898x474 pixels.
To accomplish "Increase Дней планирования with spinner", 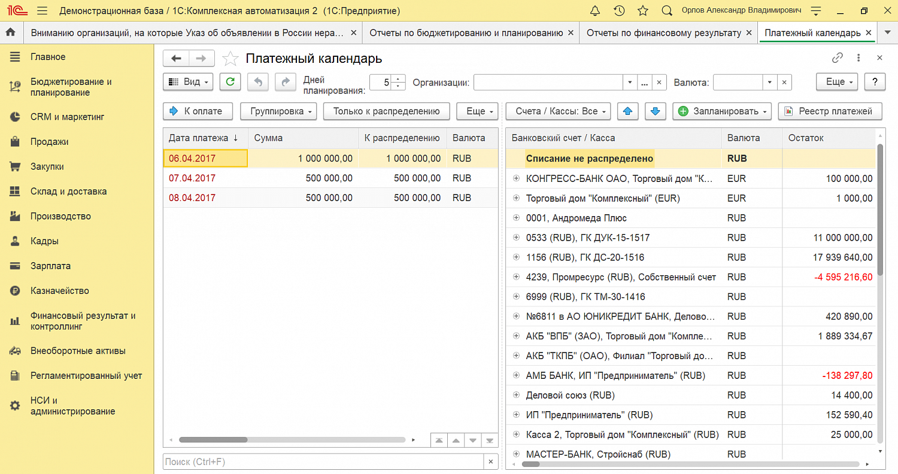I will (x=399, y=78).
